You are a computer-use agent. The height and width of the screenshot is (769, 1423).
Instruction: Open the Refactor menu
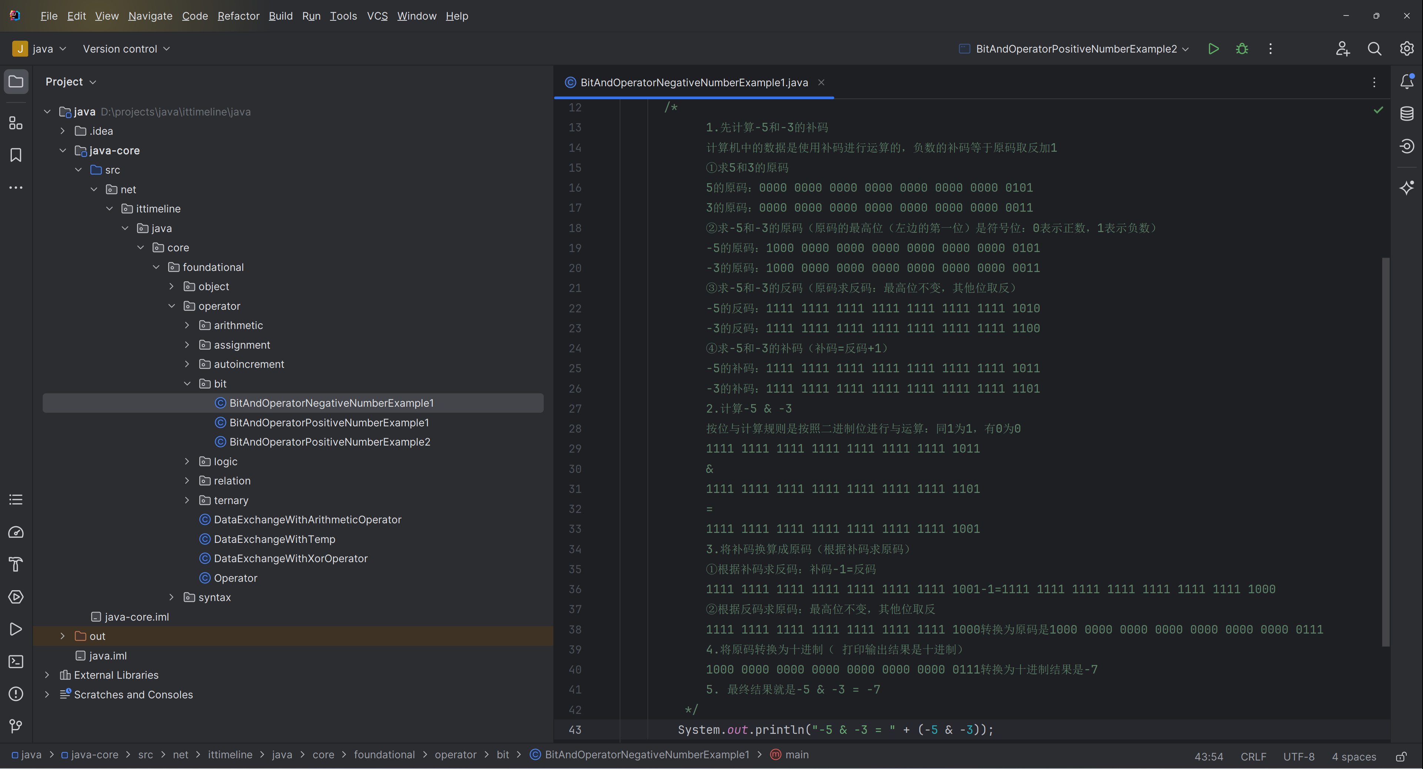point(238,16)
